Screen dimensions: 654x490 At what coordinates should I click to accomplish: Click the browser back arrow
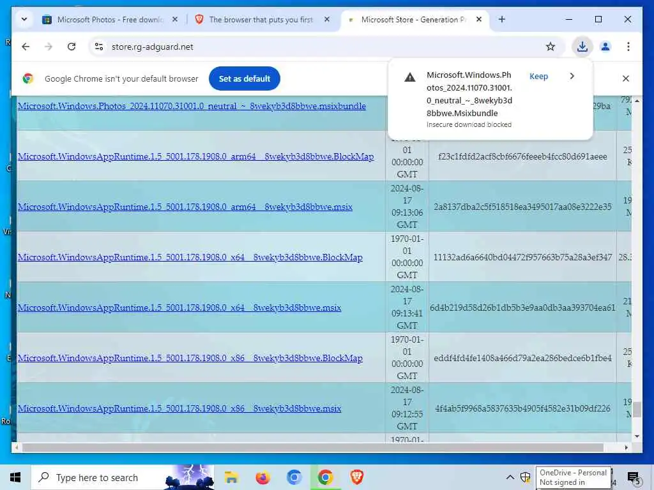click(x=26, y=47)
